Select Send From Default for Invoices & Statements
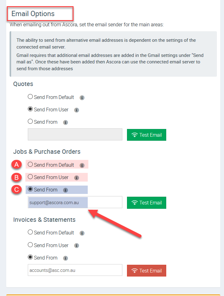The height and width of the screenshot is (296, 224). tap(30, 232)
